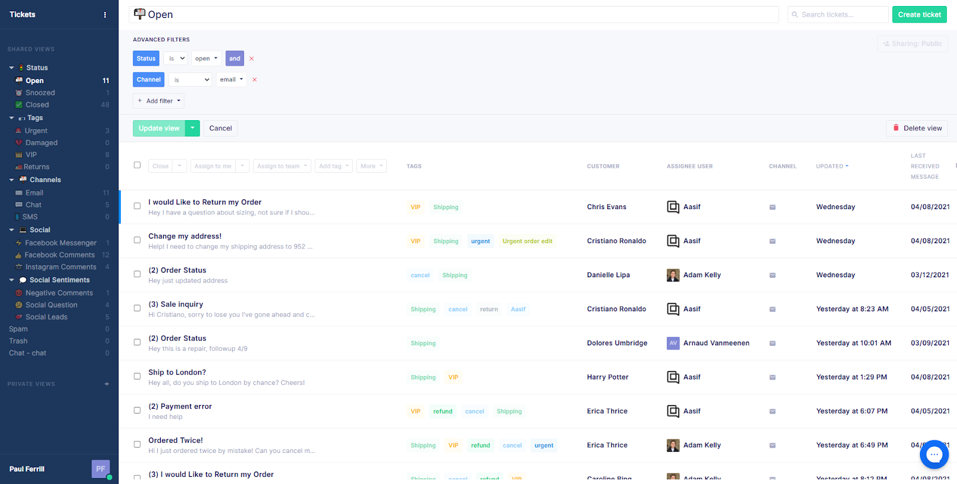
Task: Open the Facebook Messenger view in sidebar
Action: coord(60,243)
